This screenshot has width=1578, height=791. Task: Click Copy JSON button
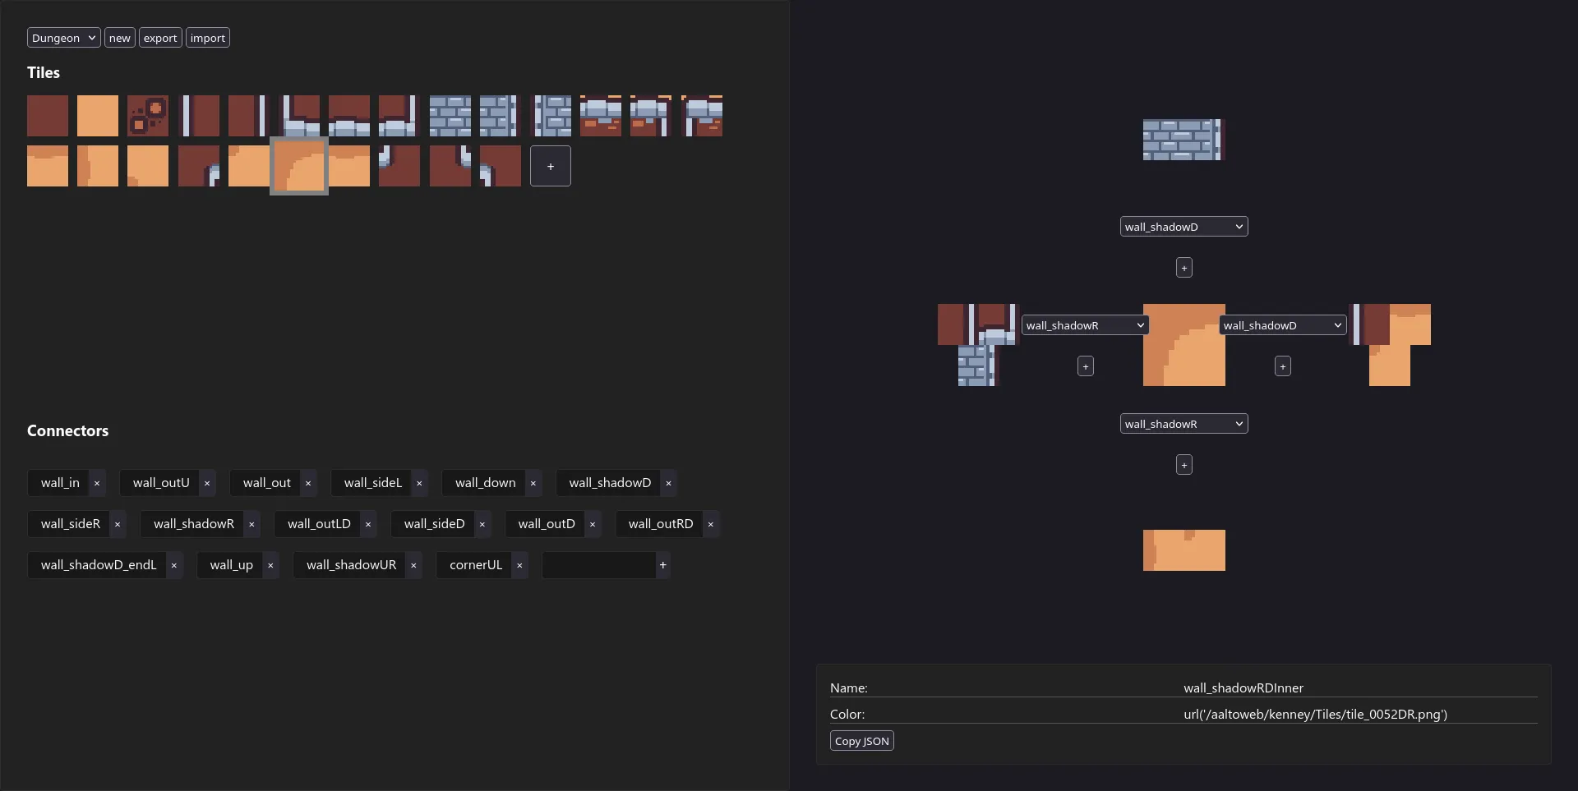pos(862,741)
